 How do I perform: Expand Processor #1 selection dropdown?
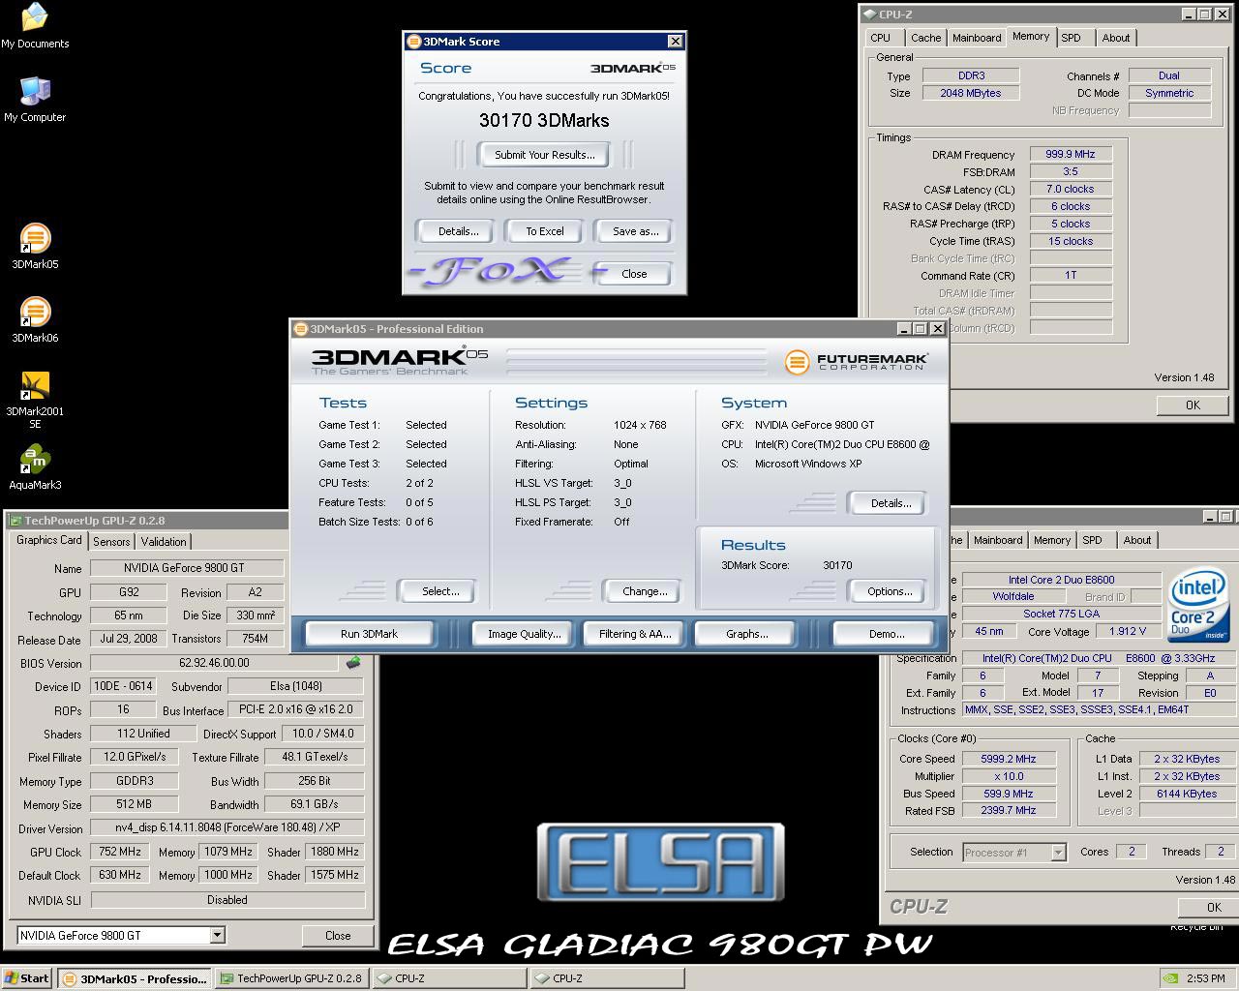tap(1058, 853)
